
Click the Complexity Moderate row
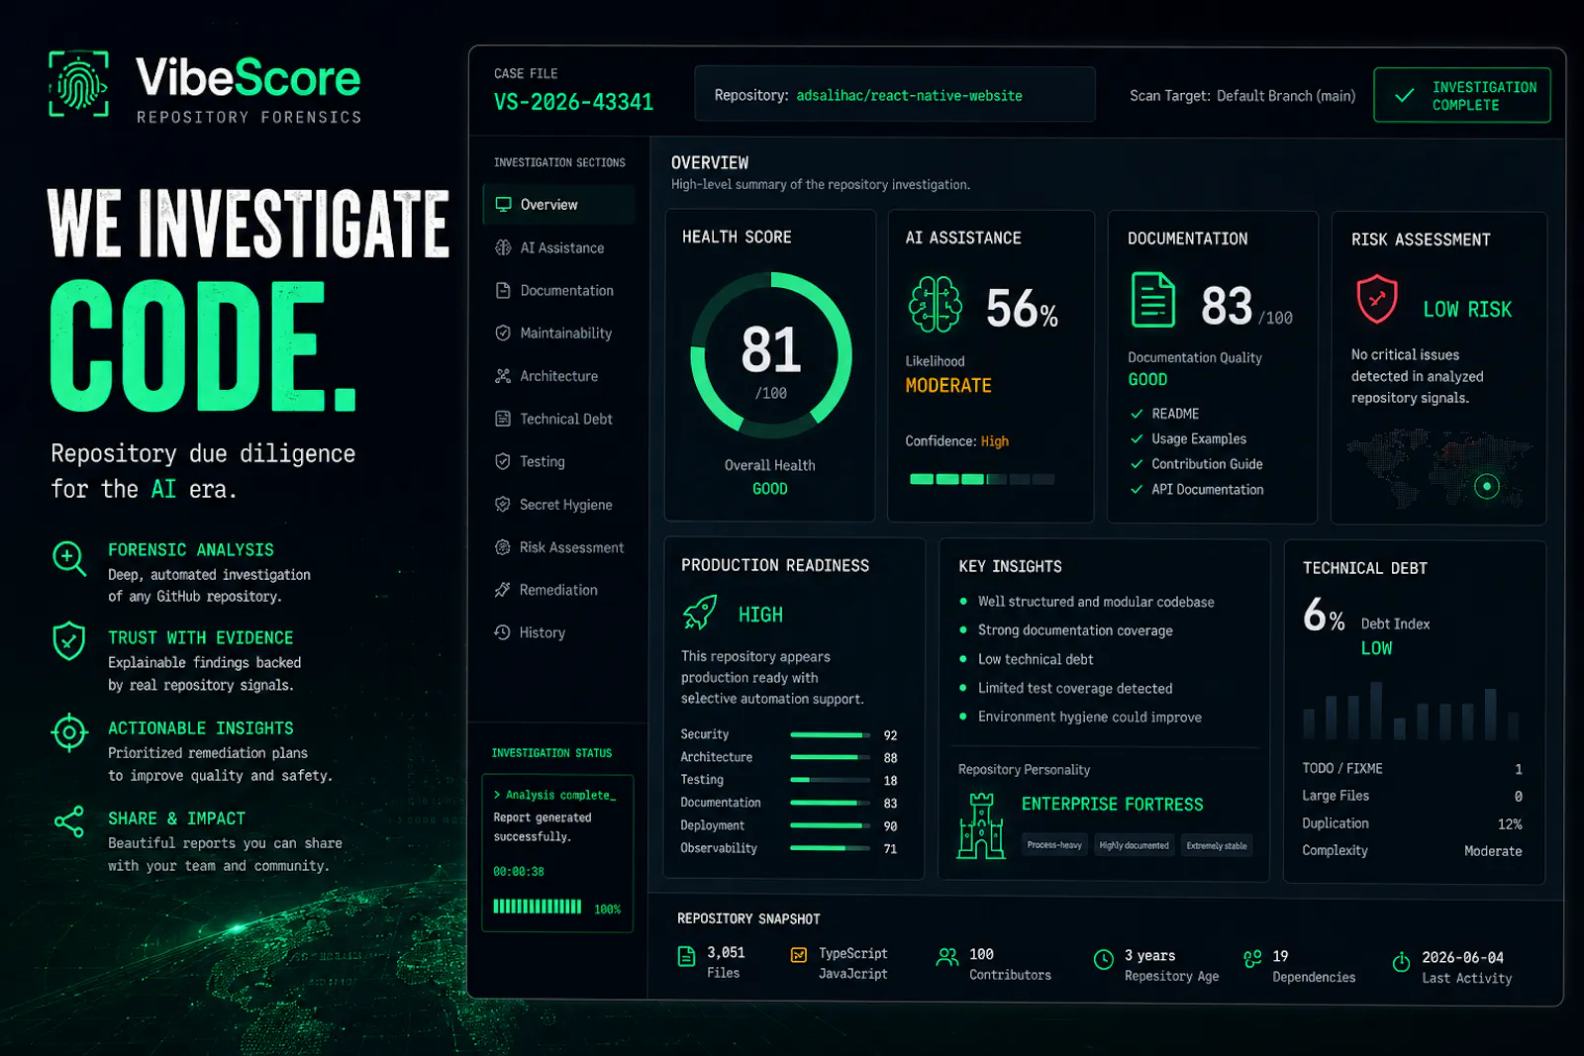tap(1412, 851)
